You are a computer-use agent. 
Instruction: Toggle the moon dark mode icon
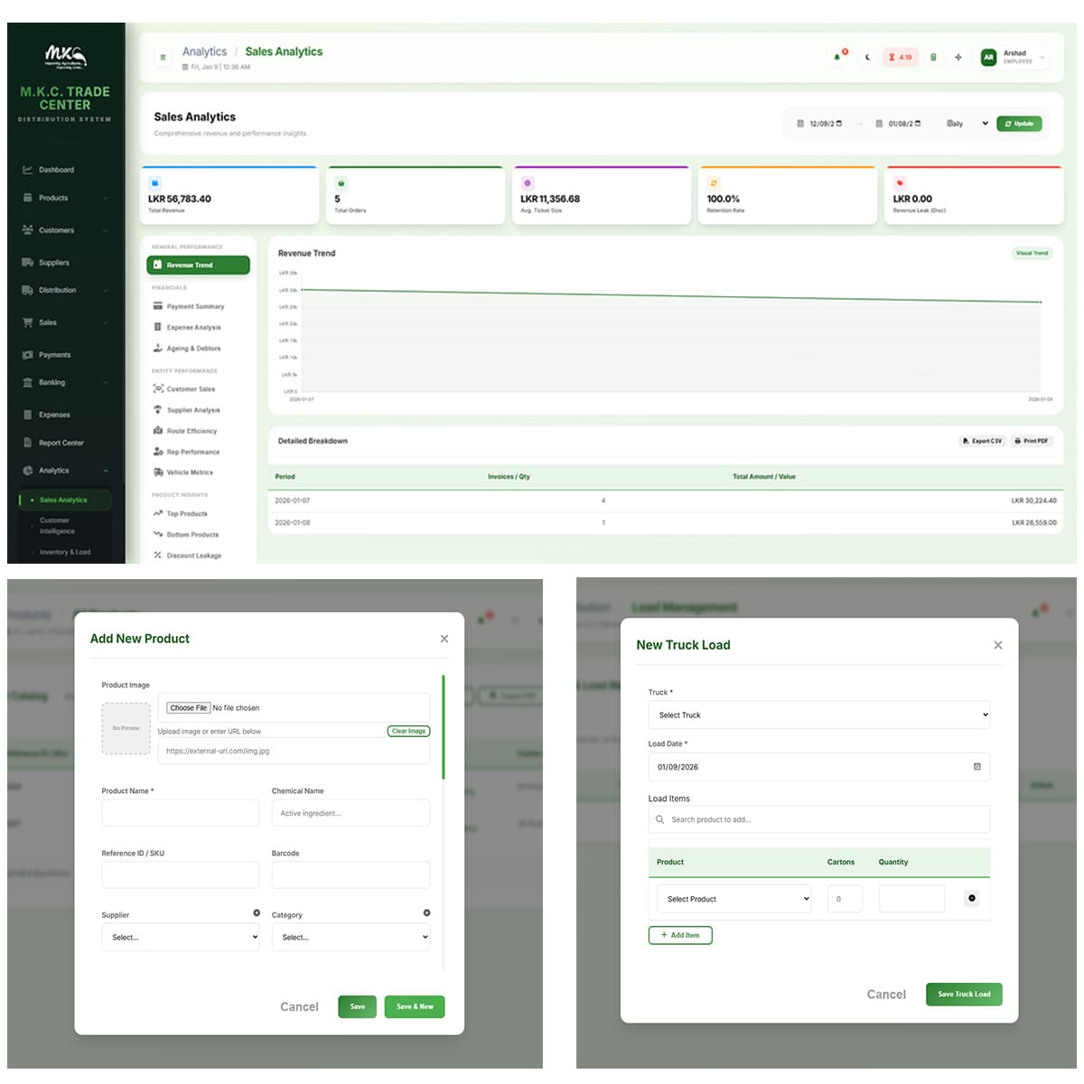pos(867,56)
